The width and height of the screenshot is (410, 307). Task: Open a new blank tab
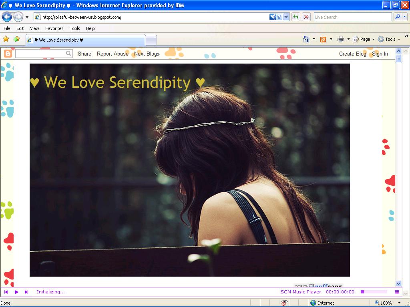tap(151, 40)
